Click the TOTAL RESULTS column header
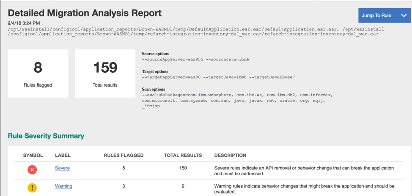 pos(183,155)
